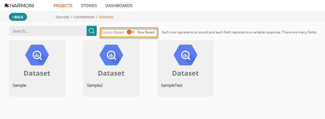Image resolution: width=325 pixels, height=119 pixels.
Task: Focus the Search input field
Action: [x=48, y=31]
